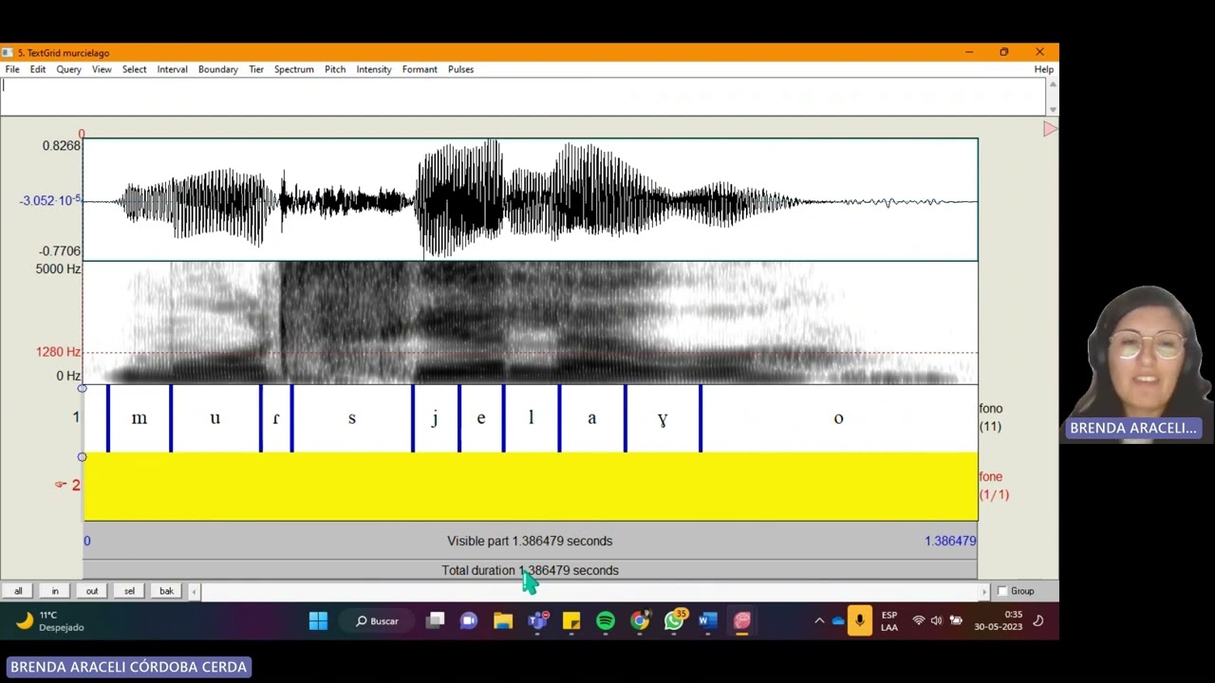Screen dimensions: 1215x683
Task: Open the Spectrum menu
Action: point(294,69)
